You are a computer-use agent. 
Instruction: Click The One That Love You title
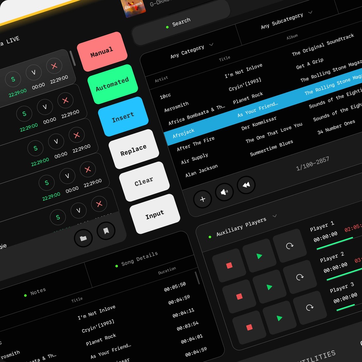(x=274, y=133)
